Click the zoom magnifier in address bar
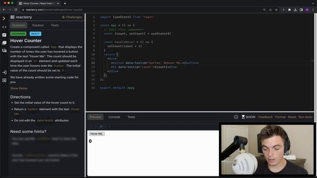The height and width of the screenshot is (178, 317). tap(264, 10)
